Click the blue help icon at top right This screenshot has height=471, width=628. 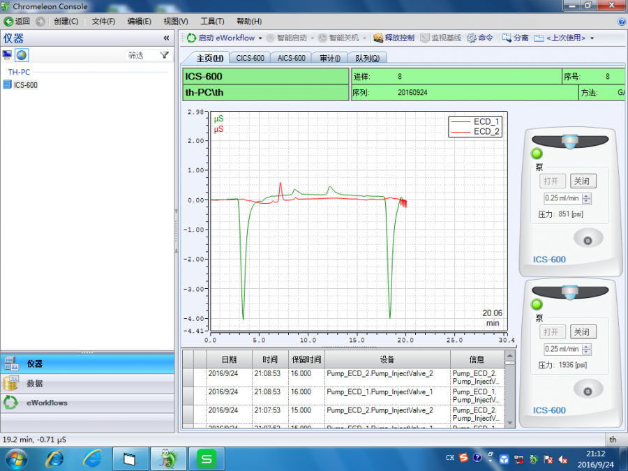coord(622,22)
